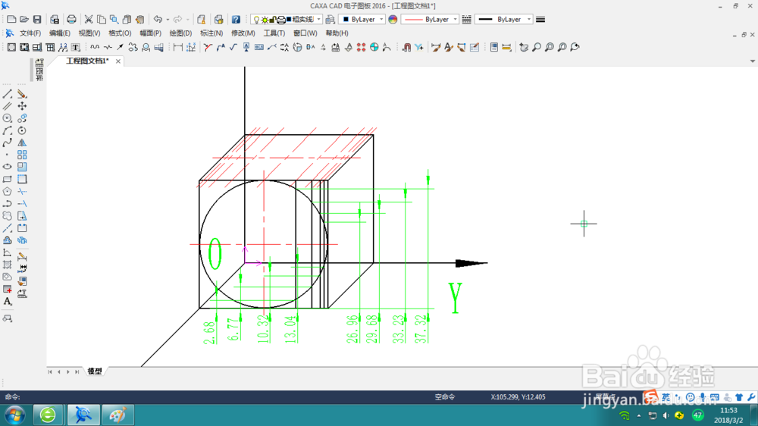
Task: Select the Mirror tool
Action: (x=22, y=143)
